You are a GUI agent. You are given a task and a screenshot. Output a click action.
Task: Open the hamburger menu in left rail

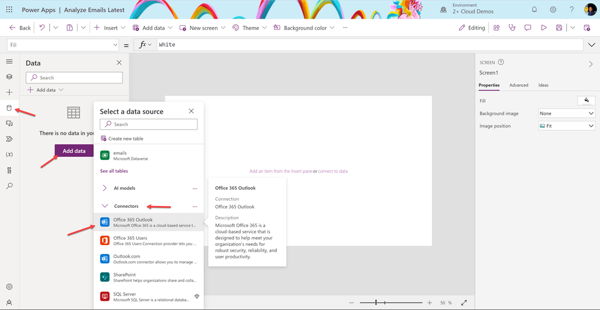coord(9,61)
